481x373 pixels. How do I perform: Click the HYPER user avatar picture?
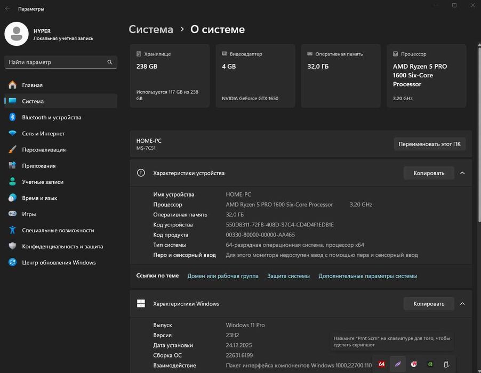point(17,34)
